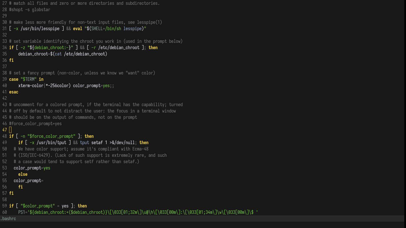Click comment 'off by default' on line 44
This screenshot has height=228, width=406.
93,111
